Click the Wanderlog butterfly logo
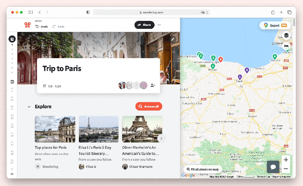The width and height of the screenshot is (303, 186). 27,25
